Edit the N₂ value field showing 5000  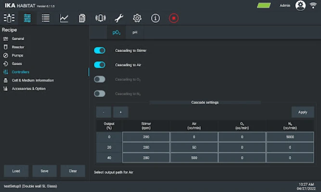290,137
